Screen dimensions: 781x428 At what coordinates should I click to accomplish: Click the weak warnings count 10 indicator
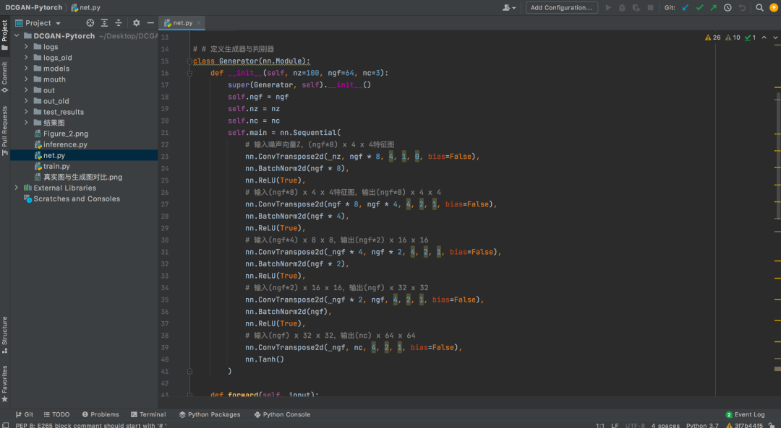tap(733, 38)
